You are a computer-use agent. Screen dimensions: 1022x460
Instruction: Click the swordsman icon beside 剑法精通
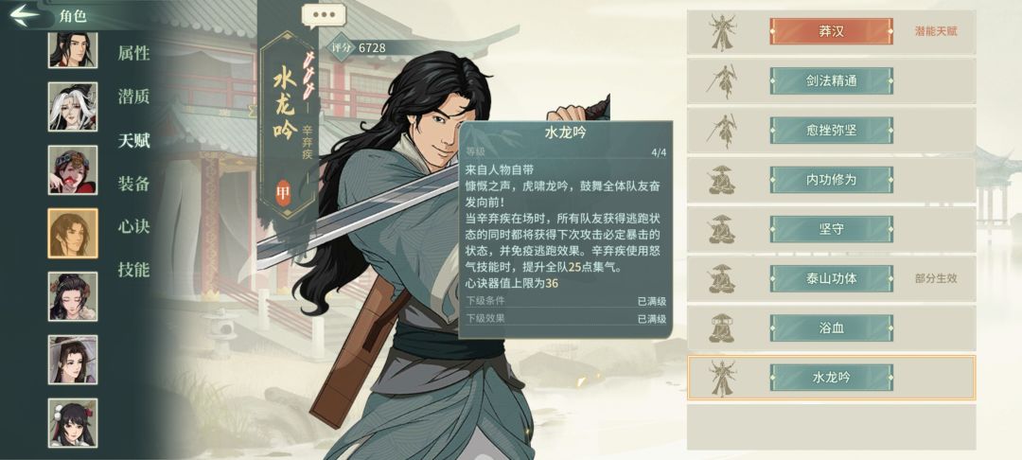722,81
